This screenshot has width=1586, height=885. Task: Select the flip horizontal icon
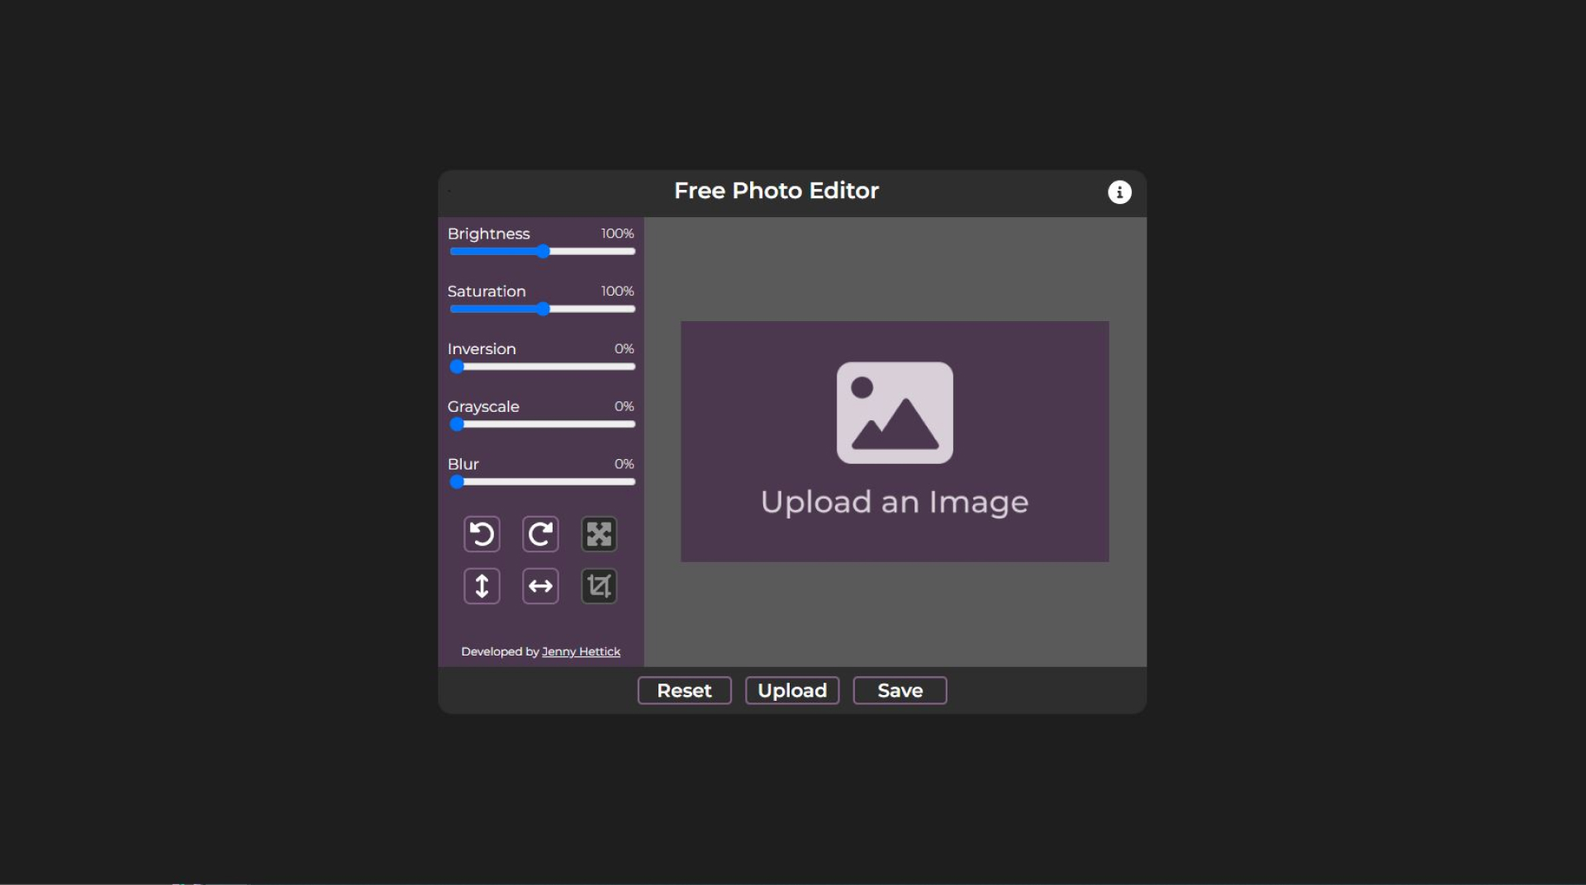point(539,586)
